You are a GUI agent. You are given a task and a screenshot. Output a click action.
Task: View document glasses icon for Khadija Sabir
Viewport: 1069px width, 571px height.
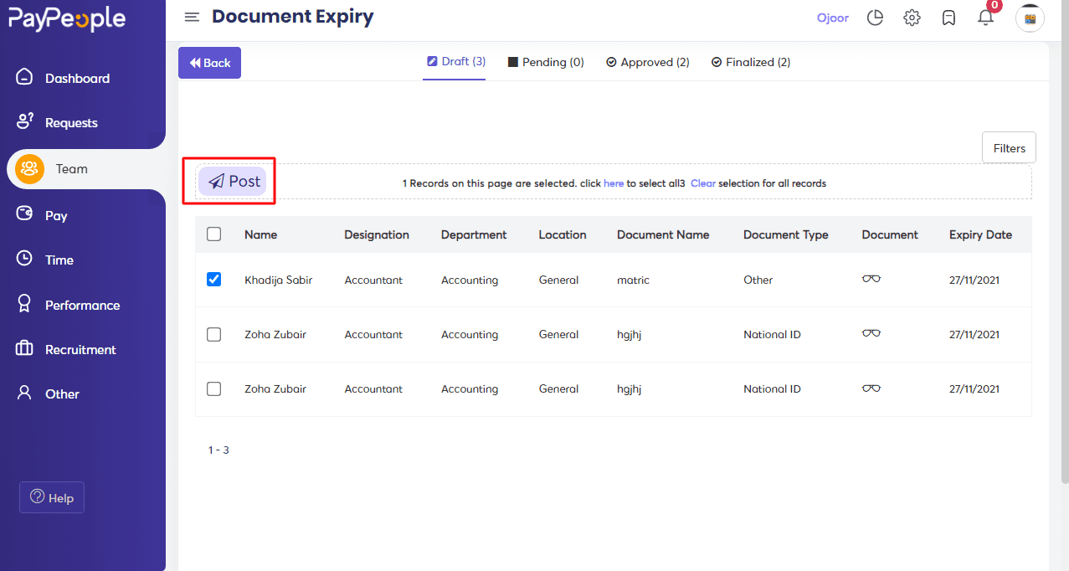tap(871, 280)
